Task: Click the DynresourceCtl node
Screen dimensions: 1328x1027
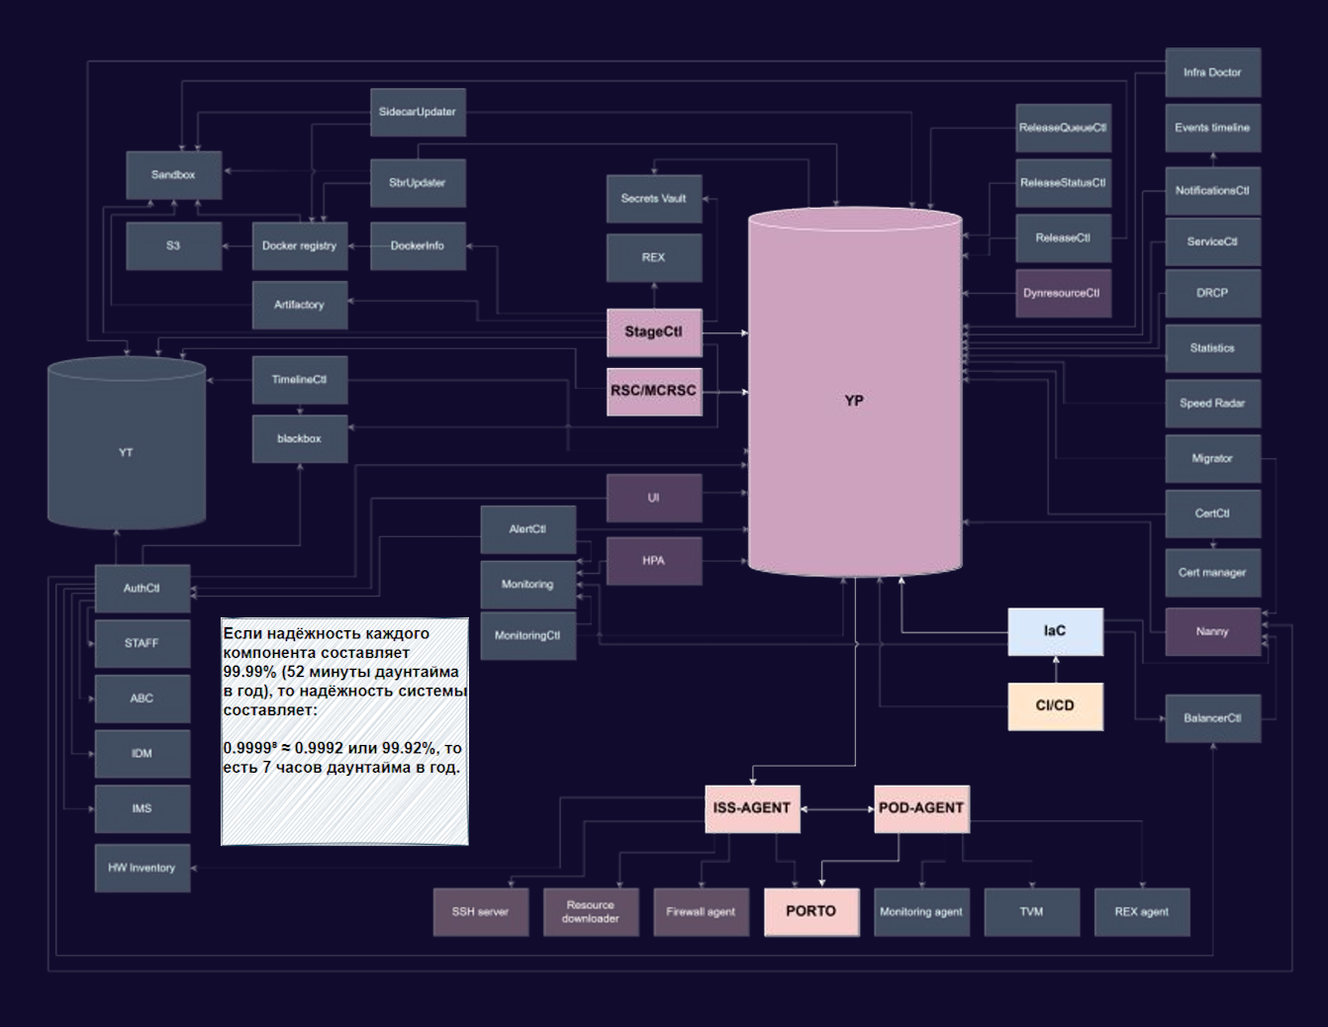Action: tap(1063, 293)
